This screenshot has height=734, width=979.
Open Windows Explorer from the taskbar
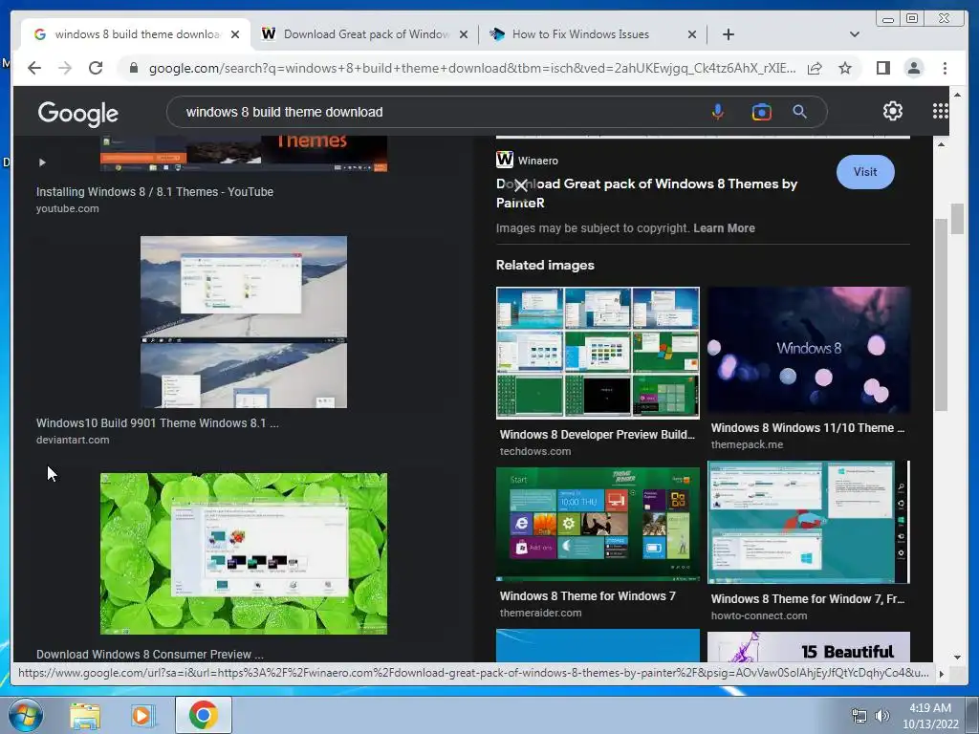click(x=85, y=715)
